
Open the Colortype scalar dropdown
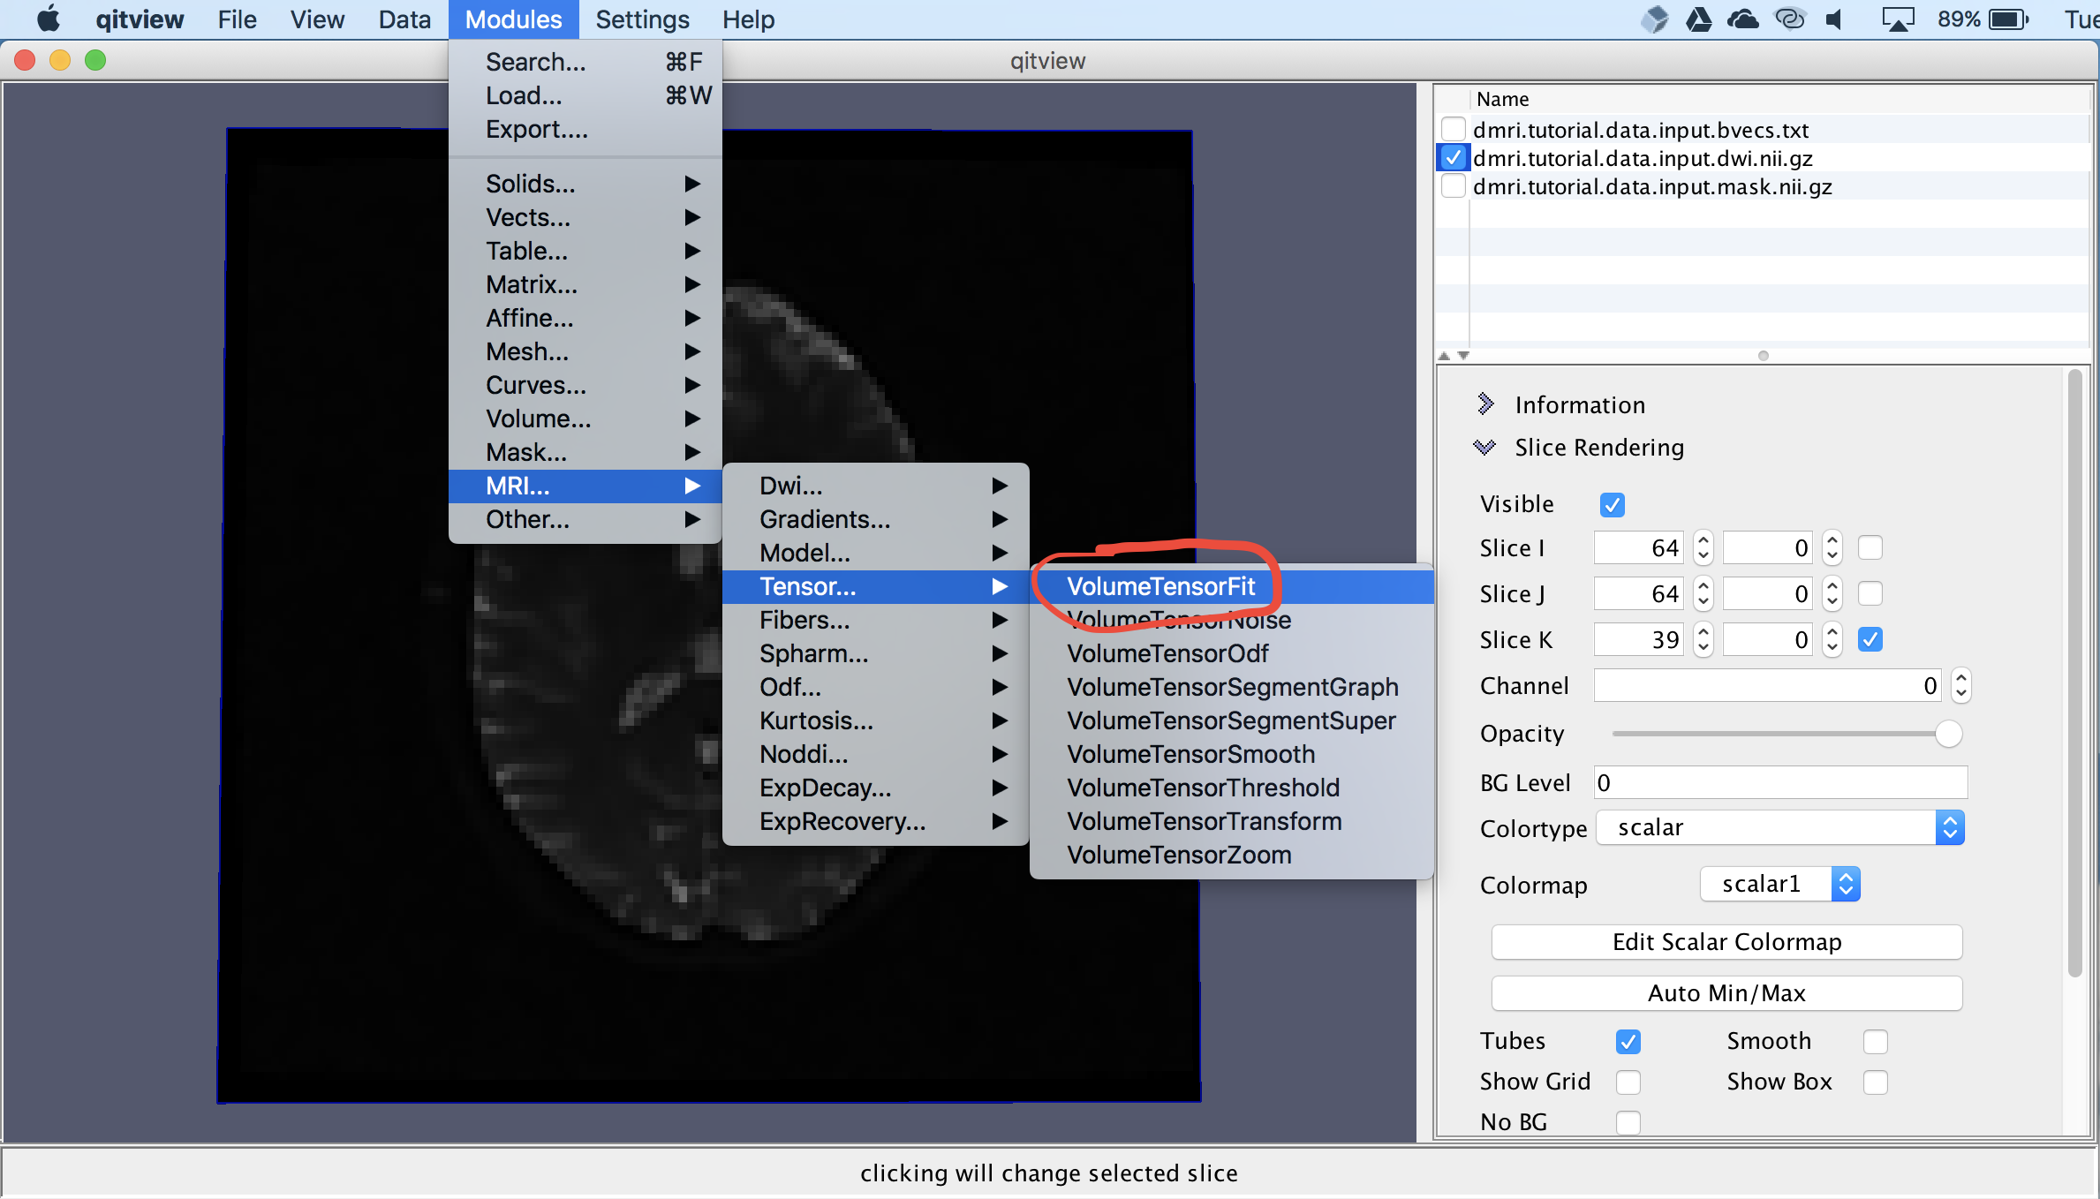[1779, 827]
